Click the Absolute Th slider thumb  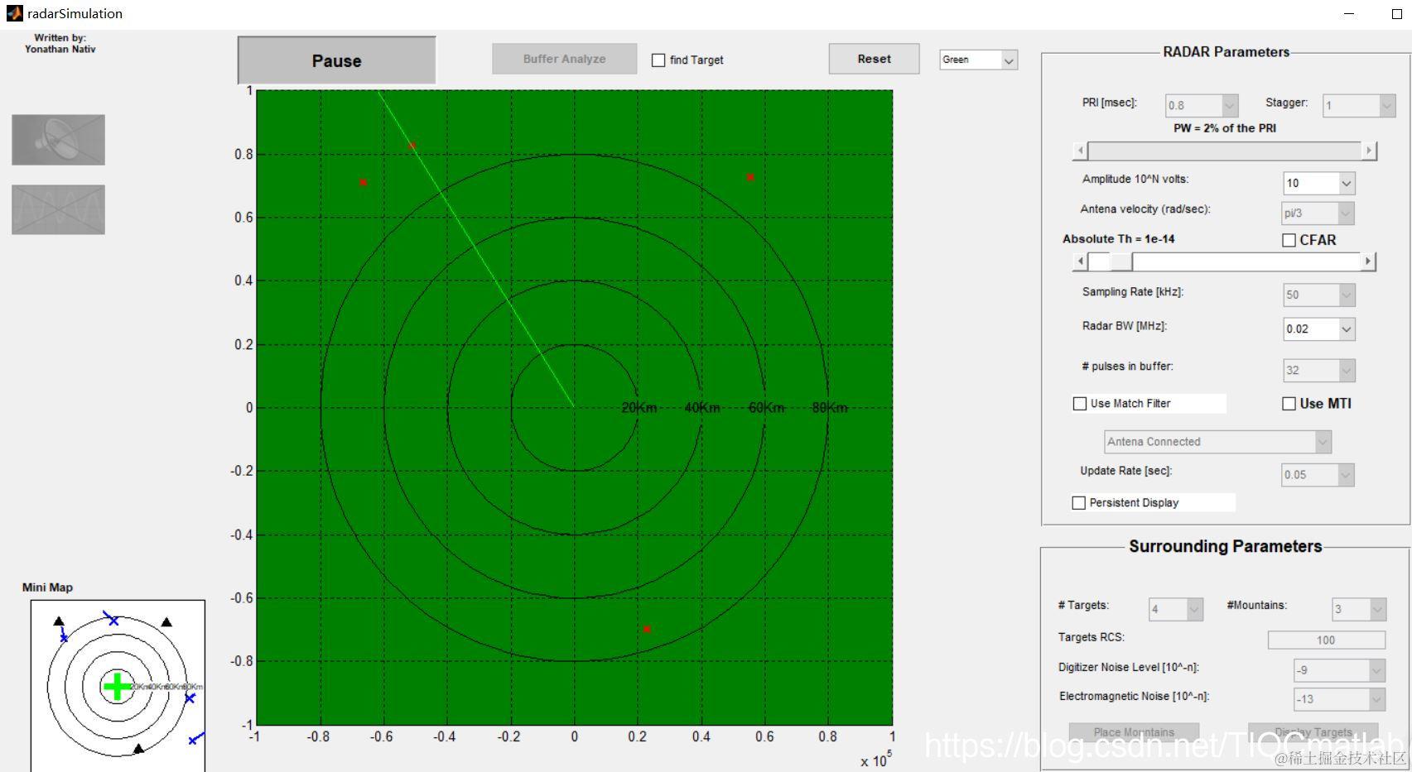(1120, 261)
